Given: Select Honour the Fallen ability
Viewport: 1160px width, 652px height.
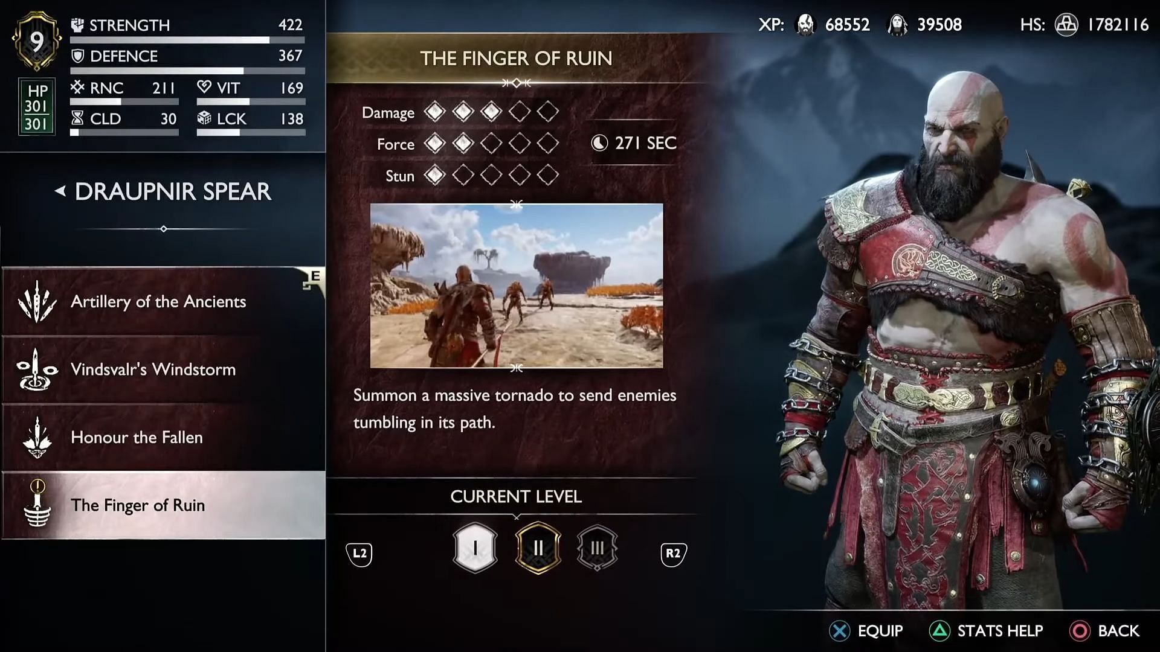Looking at the screenshot, I should click(163, 437).
